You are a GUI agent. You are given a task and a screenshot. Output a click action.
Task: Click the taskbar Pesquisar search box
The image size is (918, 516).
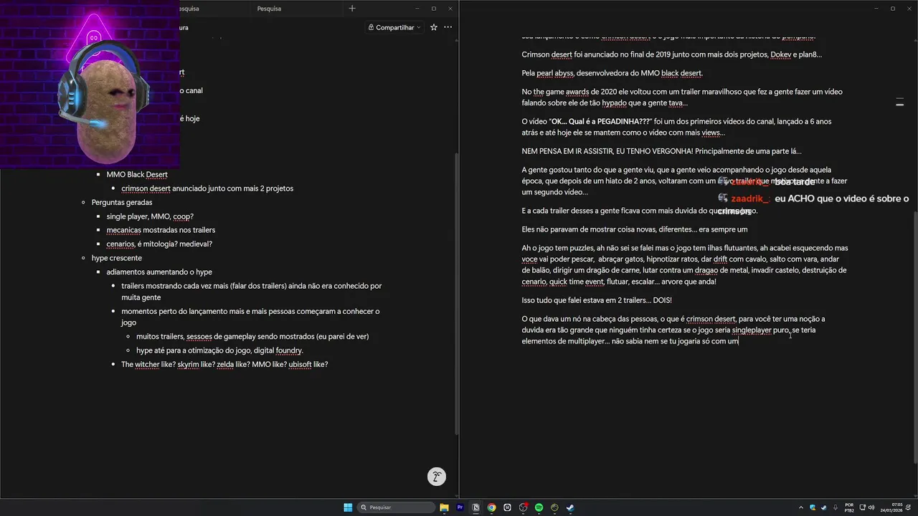coord(397,507)
